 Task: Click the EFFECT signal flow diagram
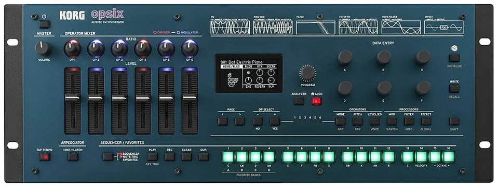pos(444,28)
